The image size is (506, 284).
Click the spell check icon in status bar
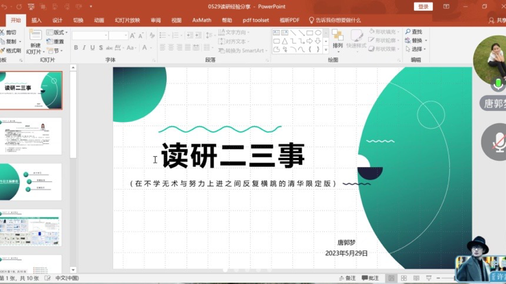[47, 278]
